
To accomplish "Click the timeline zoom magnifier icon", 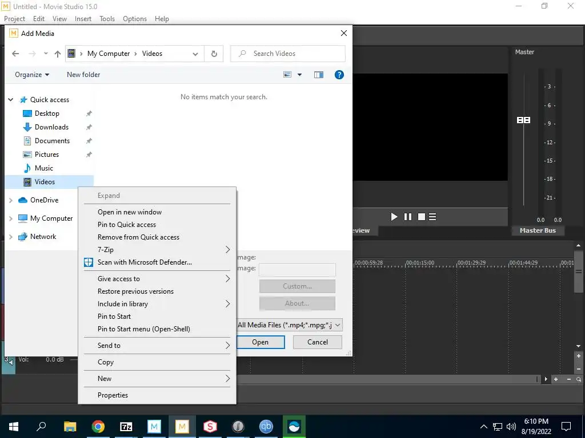I will point(579,379).
